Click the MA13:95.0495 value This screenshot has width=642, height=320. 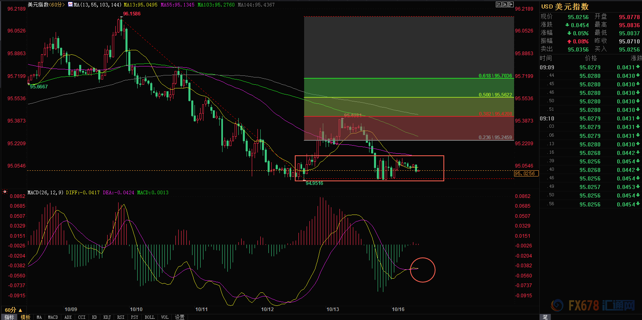pyautogui.click(x=141, y=5)
